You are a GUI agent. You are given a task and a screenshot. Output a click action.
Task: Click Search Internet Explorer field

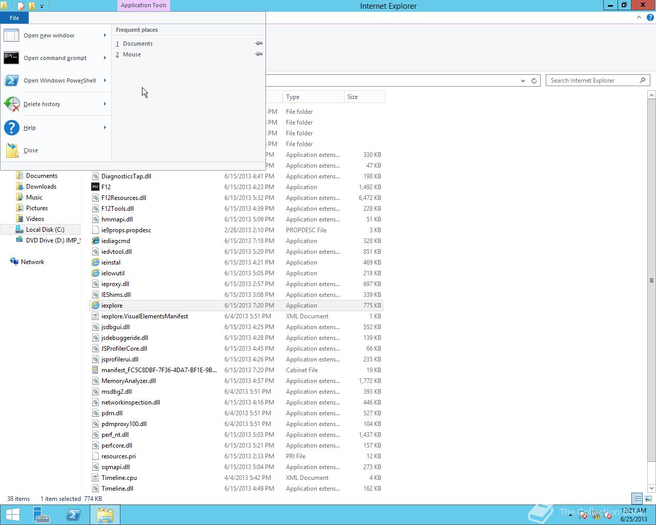(x=598, y=80)
